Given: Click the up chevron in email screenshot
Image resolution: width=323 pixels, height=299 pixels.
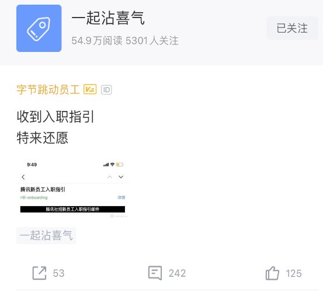Looking at the screenshot, I should tap(110, 177).
